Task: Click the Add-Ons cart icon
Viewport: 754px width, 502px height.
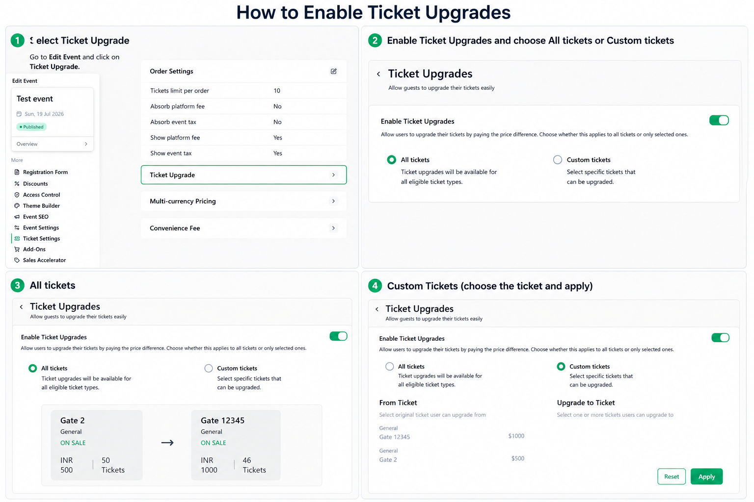Action: 17,249
